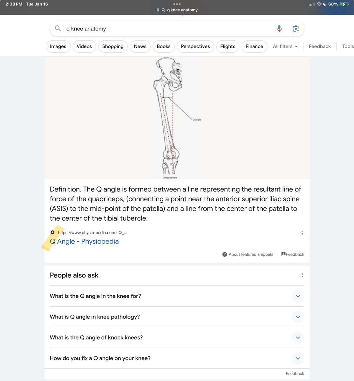
Task: Expand "What is Q angle in knee pathology?"
Action: [x=177, y=317]
